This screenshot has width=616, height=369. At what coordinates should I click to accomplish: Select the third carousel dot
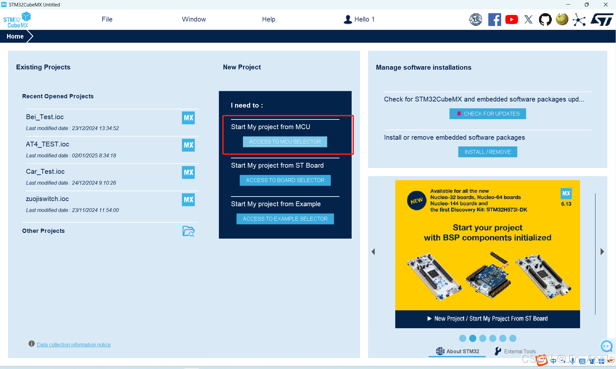pos(483,338)
